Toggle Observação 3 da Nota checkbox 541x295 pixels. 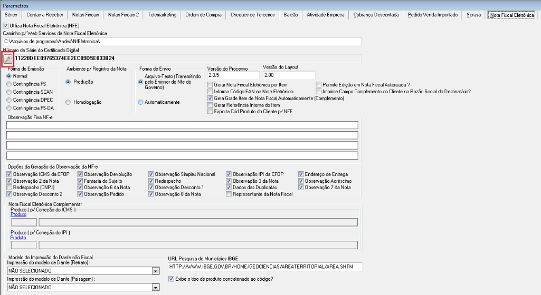click(229, 181)
